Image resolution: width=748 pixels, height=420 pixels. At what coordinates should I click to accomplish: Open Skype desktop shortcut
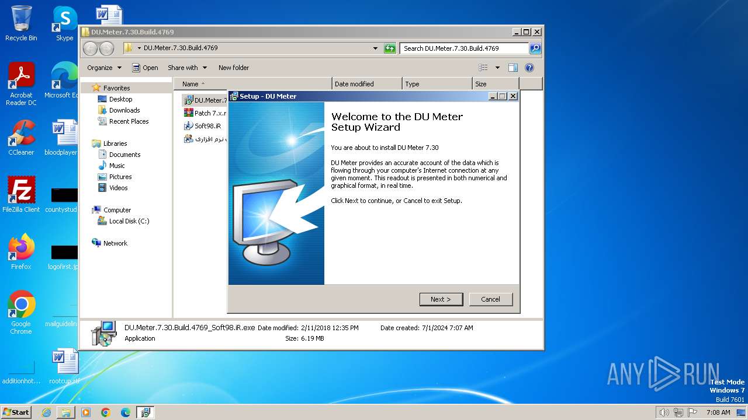pyautogui.click(x=64, y=23)
